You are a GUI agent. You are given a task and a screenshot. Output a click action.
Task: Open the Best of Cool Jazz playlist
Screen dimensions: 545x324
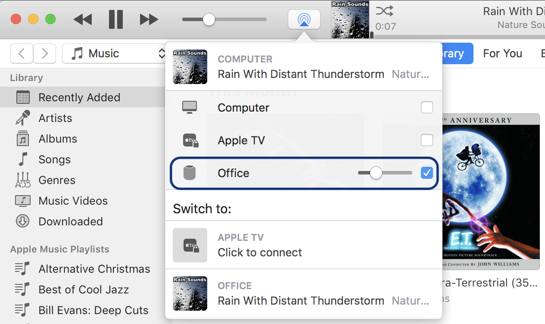click(83, 290)
